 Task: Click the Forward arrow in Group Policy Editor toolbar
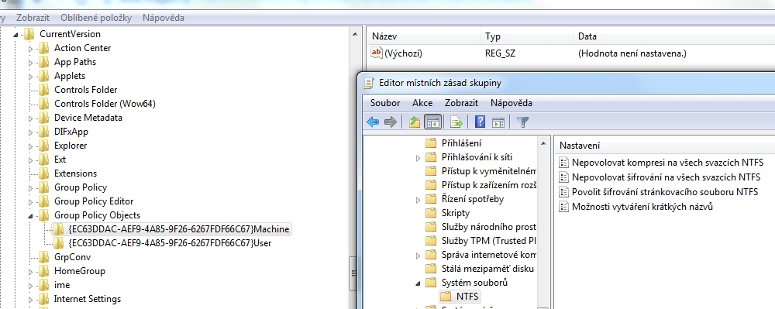click(x=391, y=122)
